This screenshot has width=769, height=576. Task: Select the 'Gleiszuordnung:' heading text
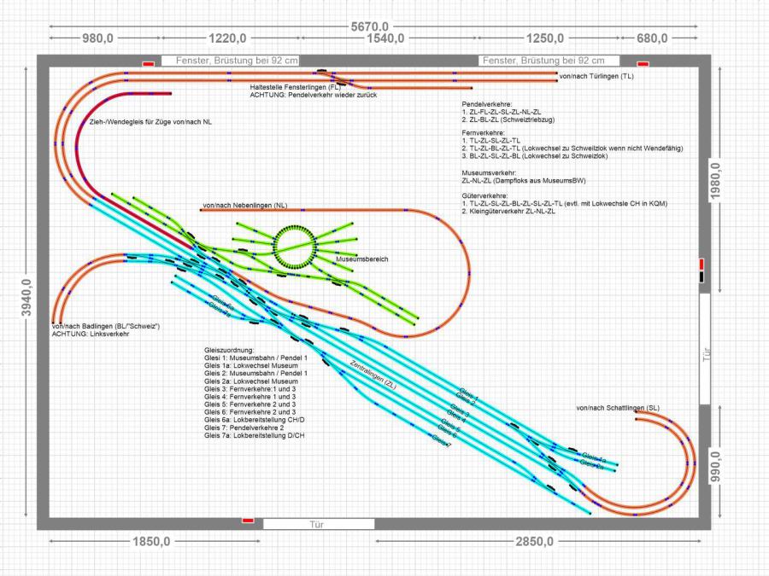tap(229, 351)
